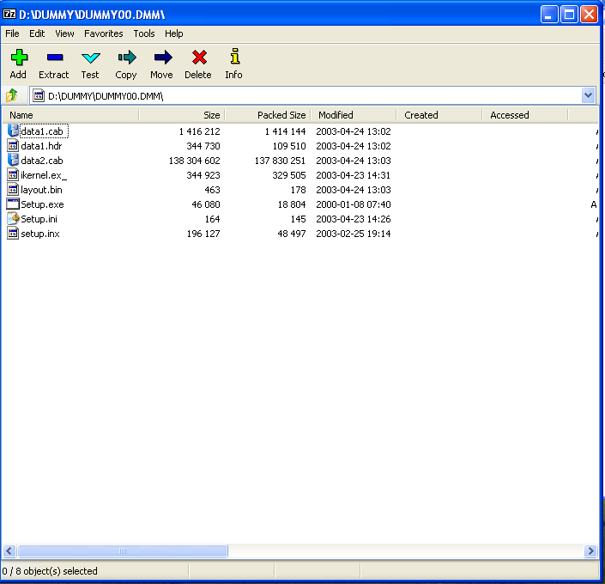Image resolution: width=605 pixels, height=584 pixels.
Task: Select the data2.cab file
Action: tap(41, 161)
